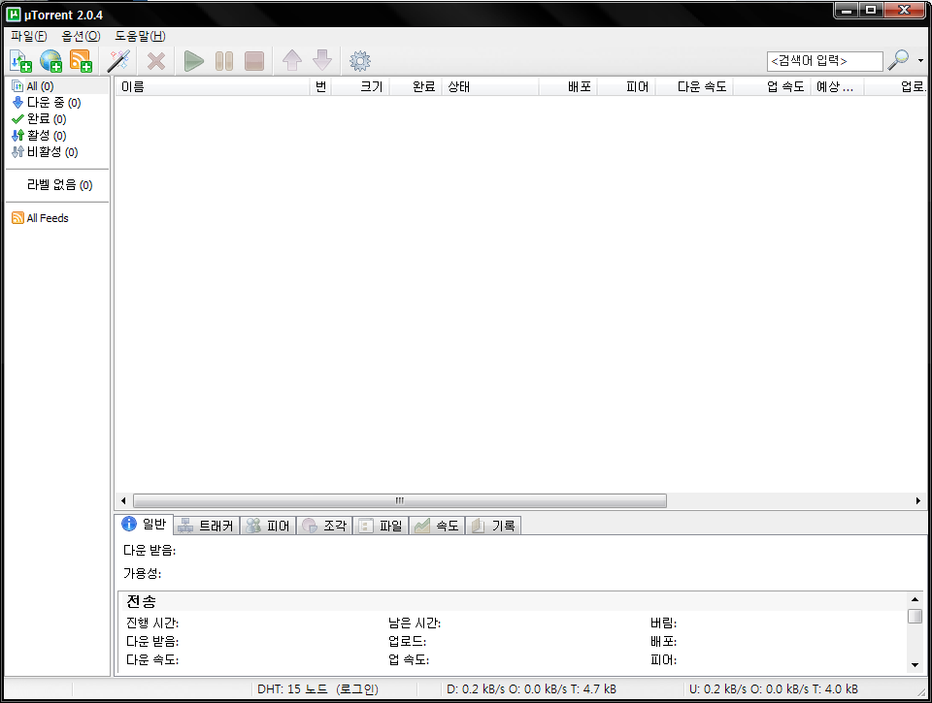Viewport: 932px width, 703px height.
Task: Click the search input field
Action: pyautogui.click(x=824, y=61)
